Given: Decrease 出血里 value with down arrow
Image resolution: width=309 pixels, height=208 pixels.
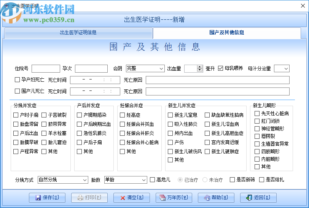Looking at the screenshot, I should point(200,70).
